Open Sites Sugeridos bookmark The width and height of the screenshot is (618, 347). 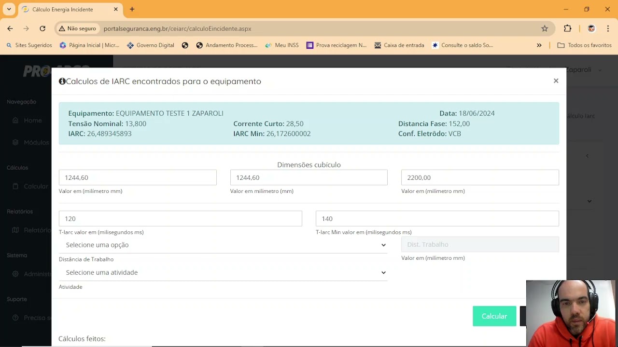point(29,45)
